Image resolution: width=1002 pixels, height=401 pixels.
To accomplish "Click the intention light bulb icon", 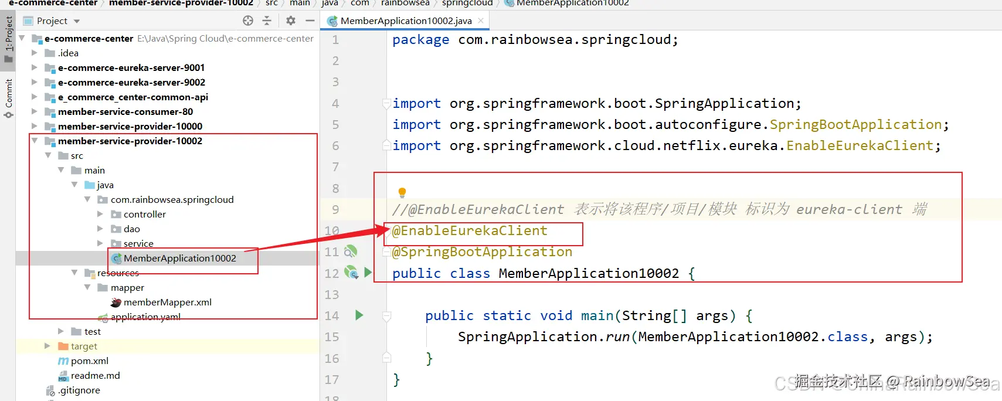I will pyautogui.click(x=402, y=192).
